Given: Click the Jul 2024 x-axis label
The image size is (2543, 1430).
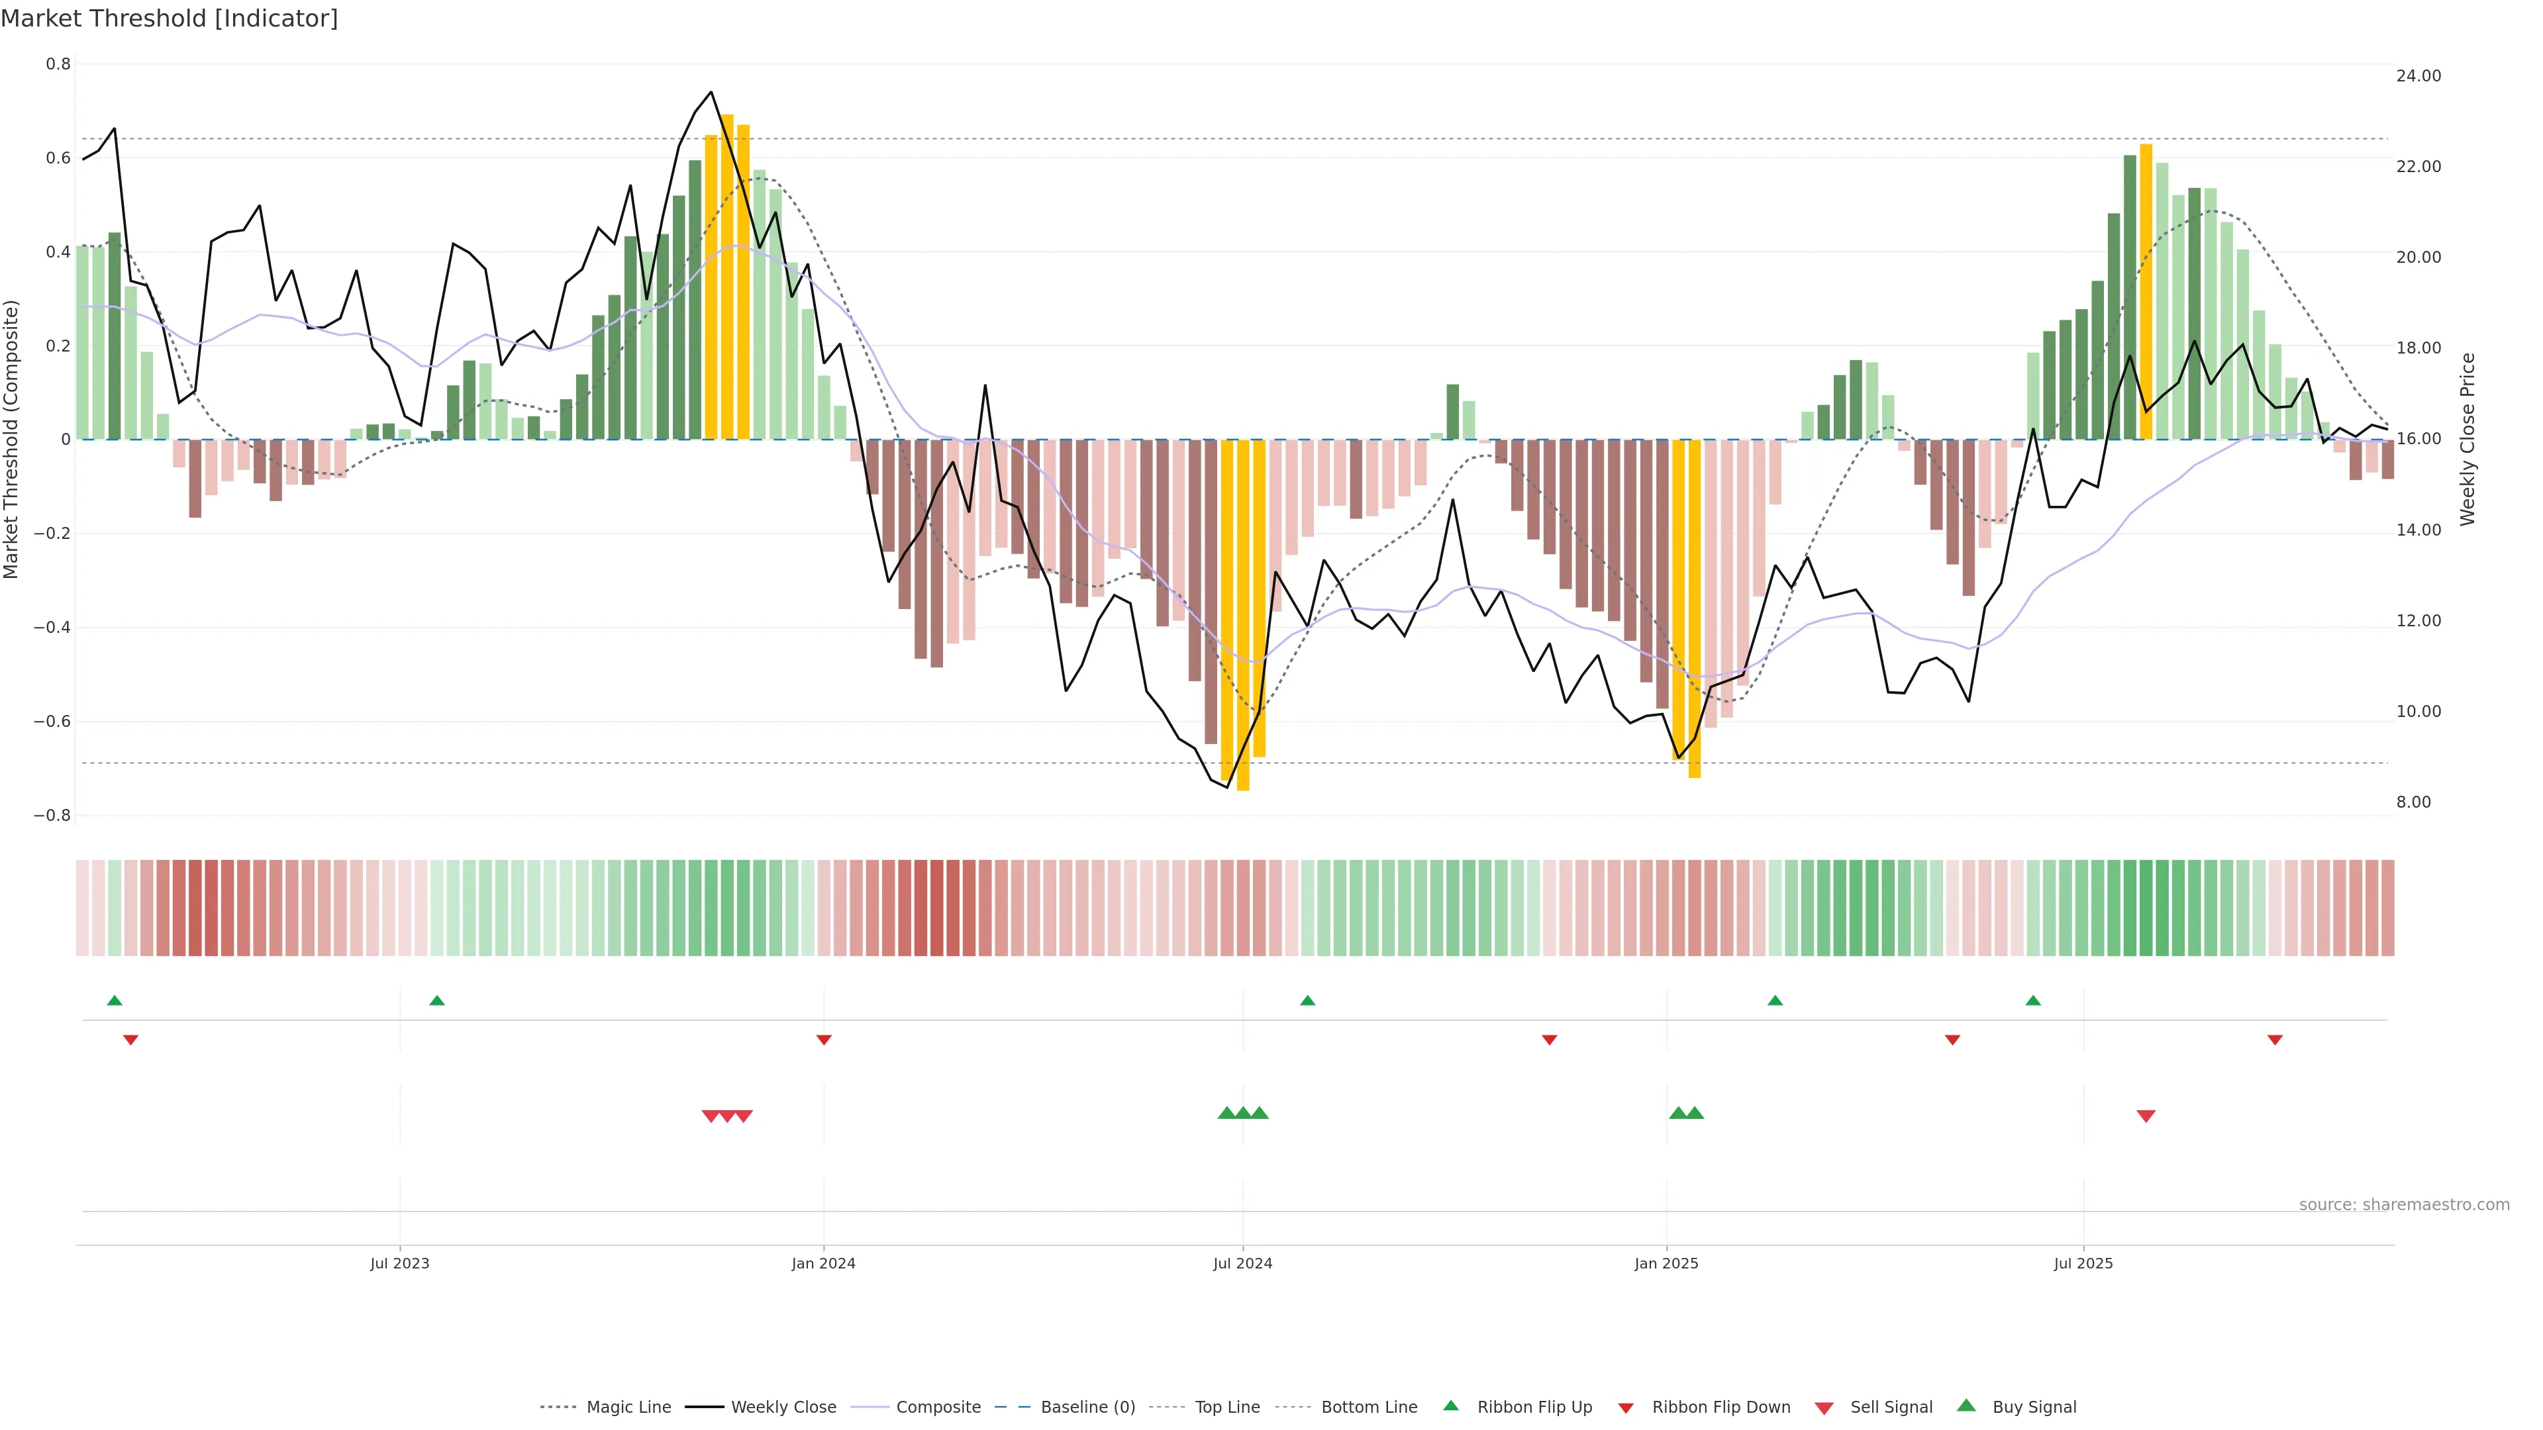Looking at the screenshot, I should (1243, 1263).
